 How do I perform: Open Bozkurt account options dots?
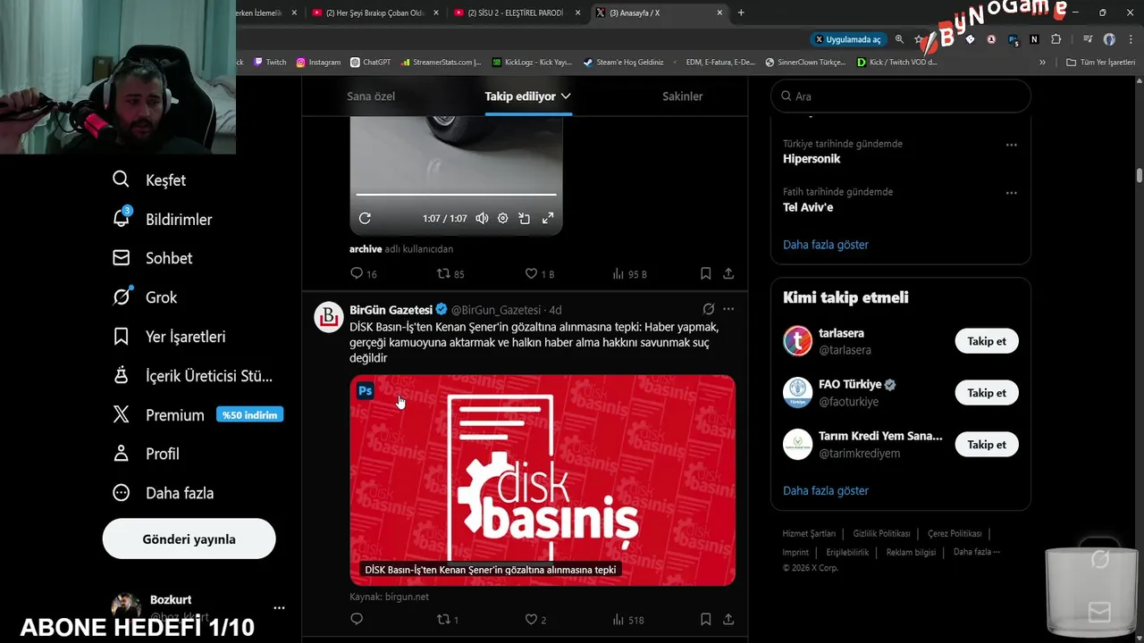(x=279, y=608)
